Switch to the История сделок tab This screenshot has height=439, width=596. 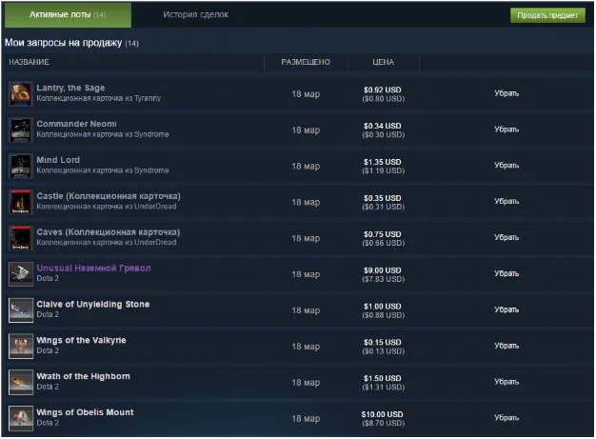tap(195, 15)
